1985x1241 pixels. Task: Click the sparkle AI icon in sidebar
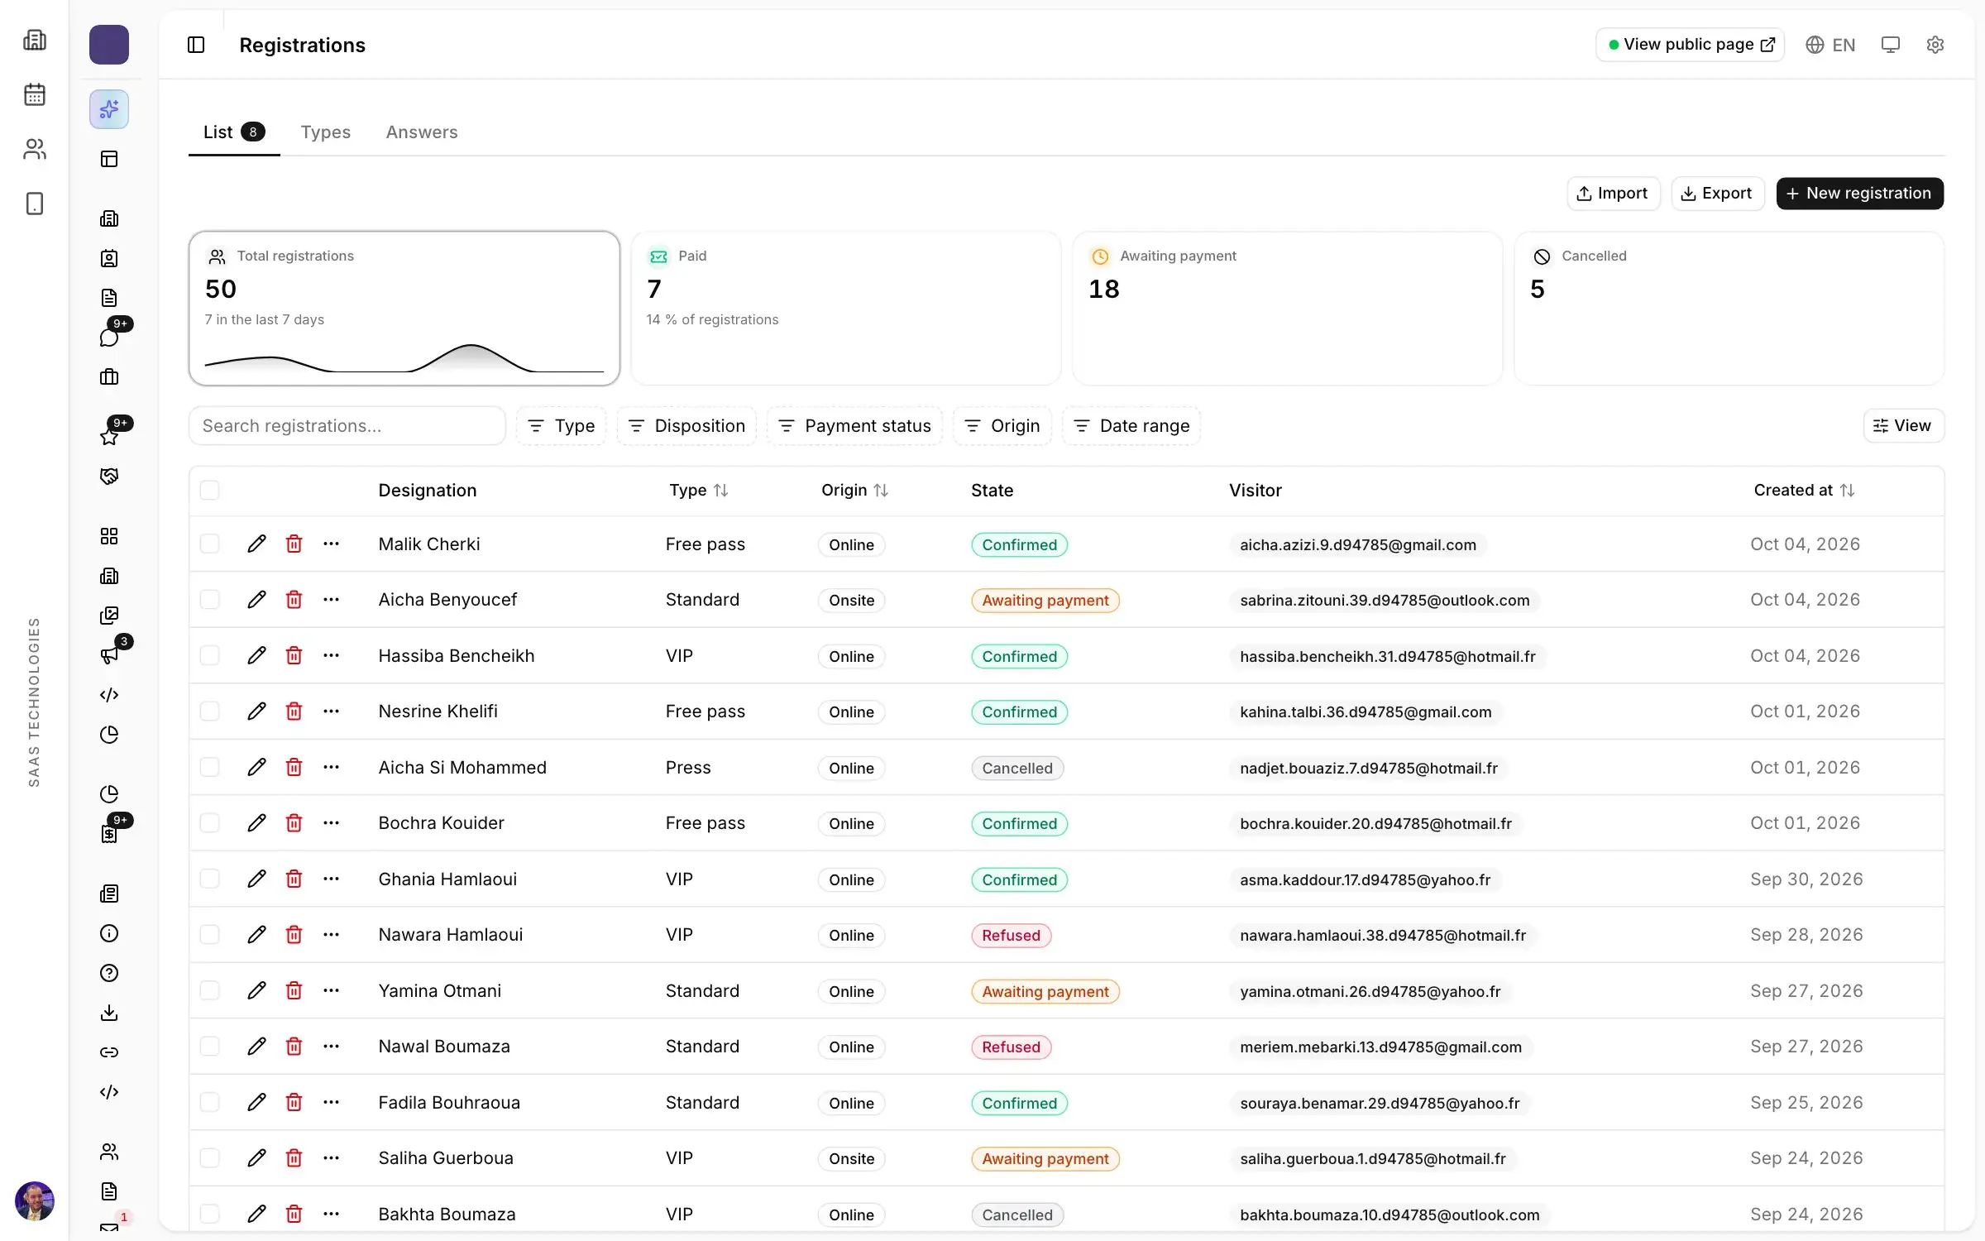point(109,109)
